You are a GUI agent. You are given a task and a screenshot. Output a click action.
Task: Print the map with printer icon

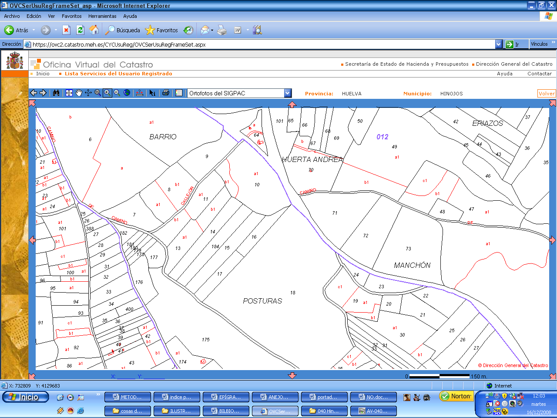pos(166,93)
